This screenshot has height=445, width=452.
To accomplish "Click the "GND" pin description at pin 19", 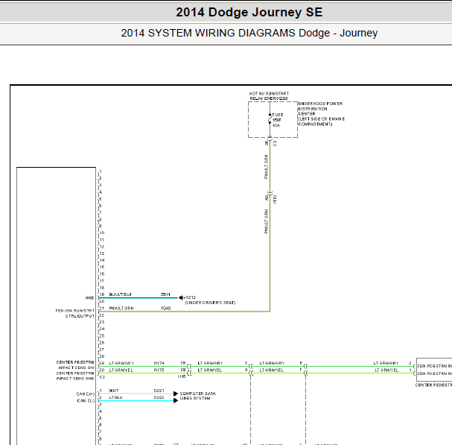I will pyautogui.click(x=89, y=298).
